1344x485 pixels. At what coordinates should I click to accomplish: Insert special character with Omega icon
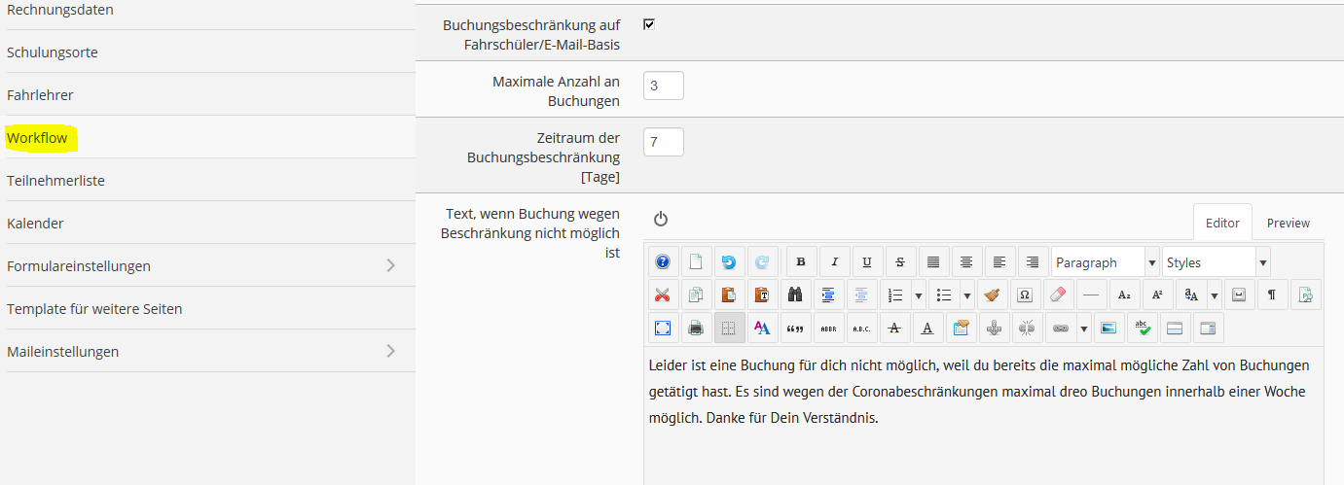[x=1024, y=295]
